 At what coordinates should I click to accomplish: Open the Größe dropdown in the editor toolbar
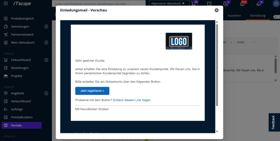tap(245, 42)
